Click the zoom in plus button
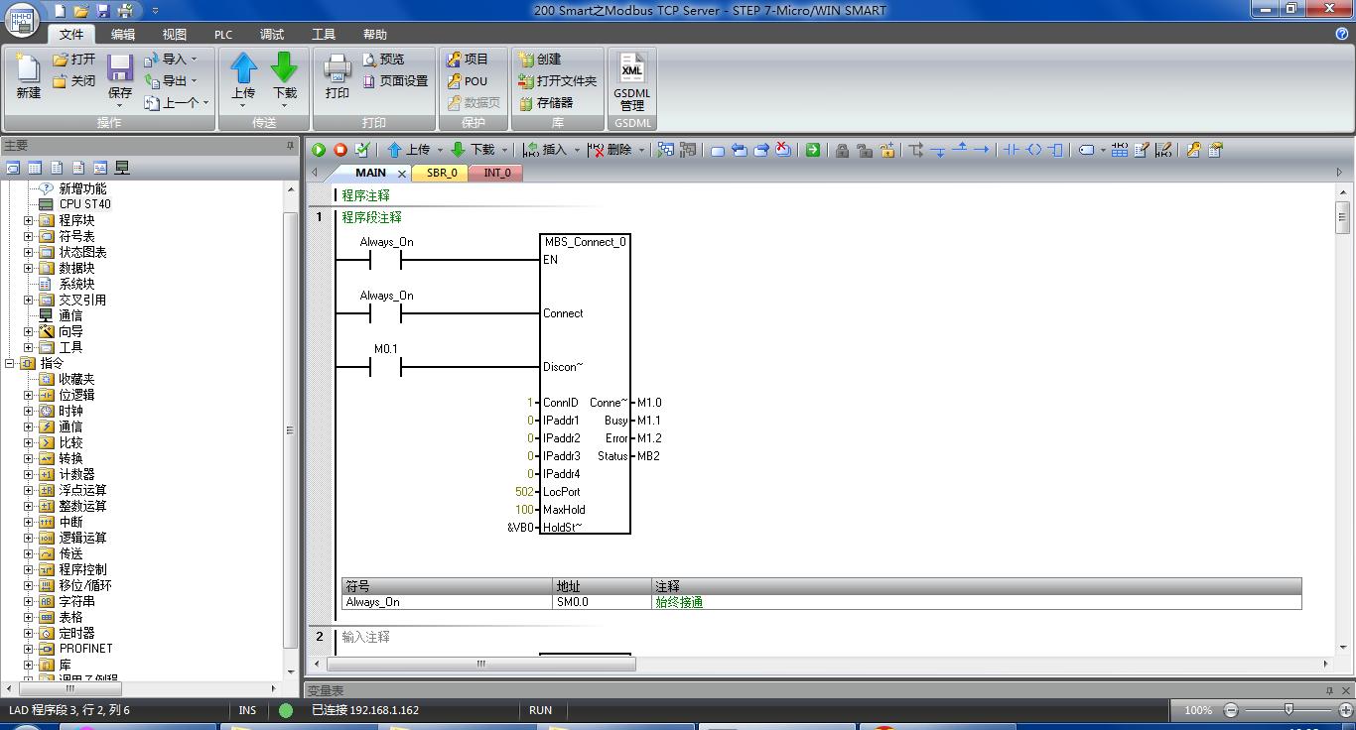 (x=1346, y=710)
